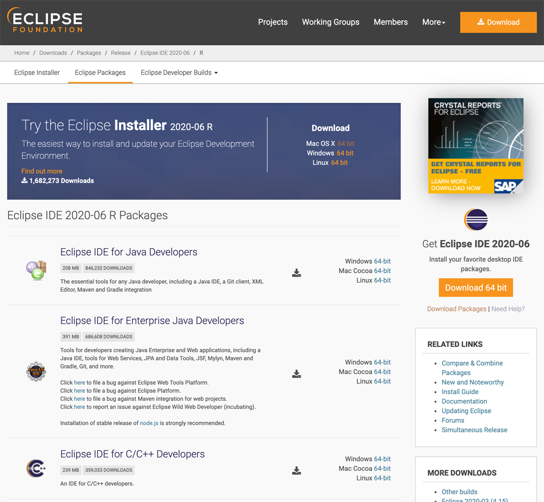
Task: Open Eclipse IDE for C/C++ Developers title
Action: 132,454
